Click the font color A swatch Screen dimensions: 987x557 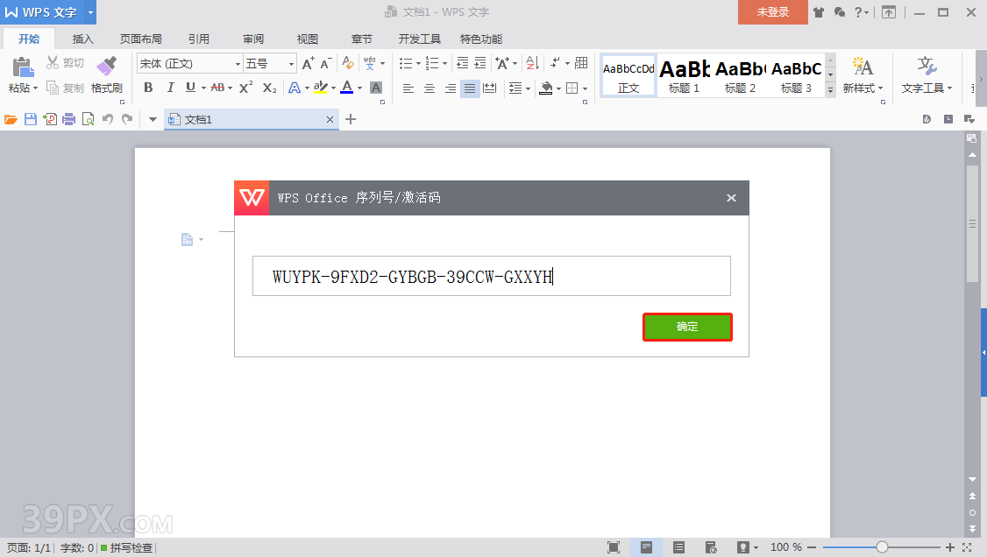[x=347, y=88]
